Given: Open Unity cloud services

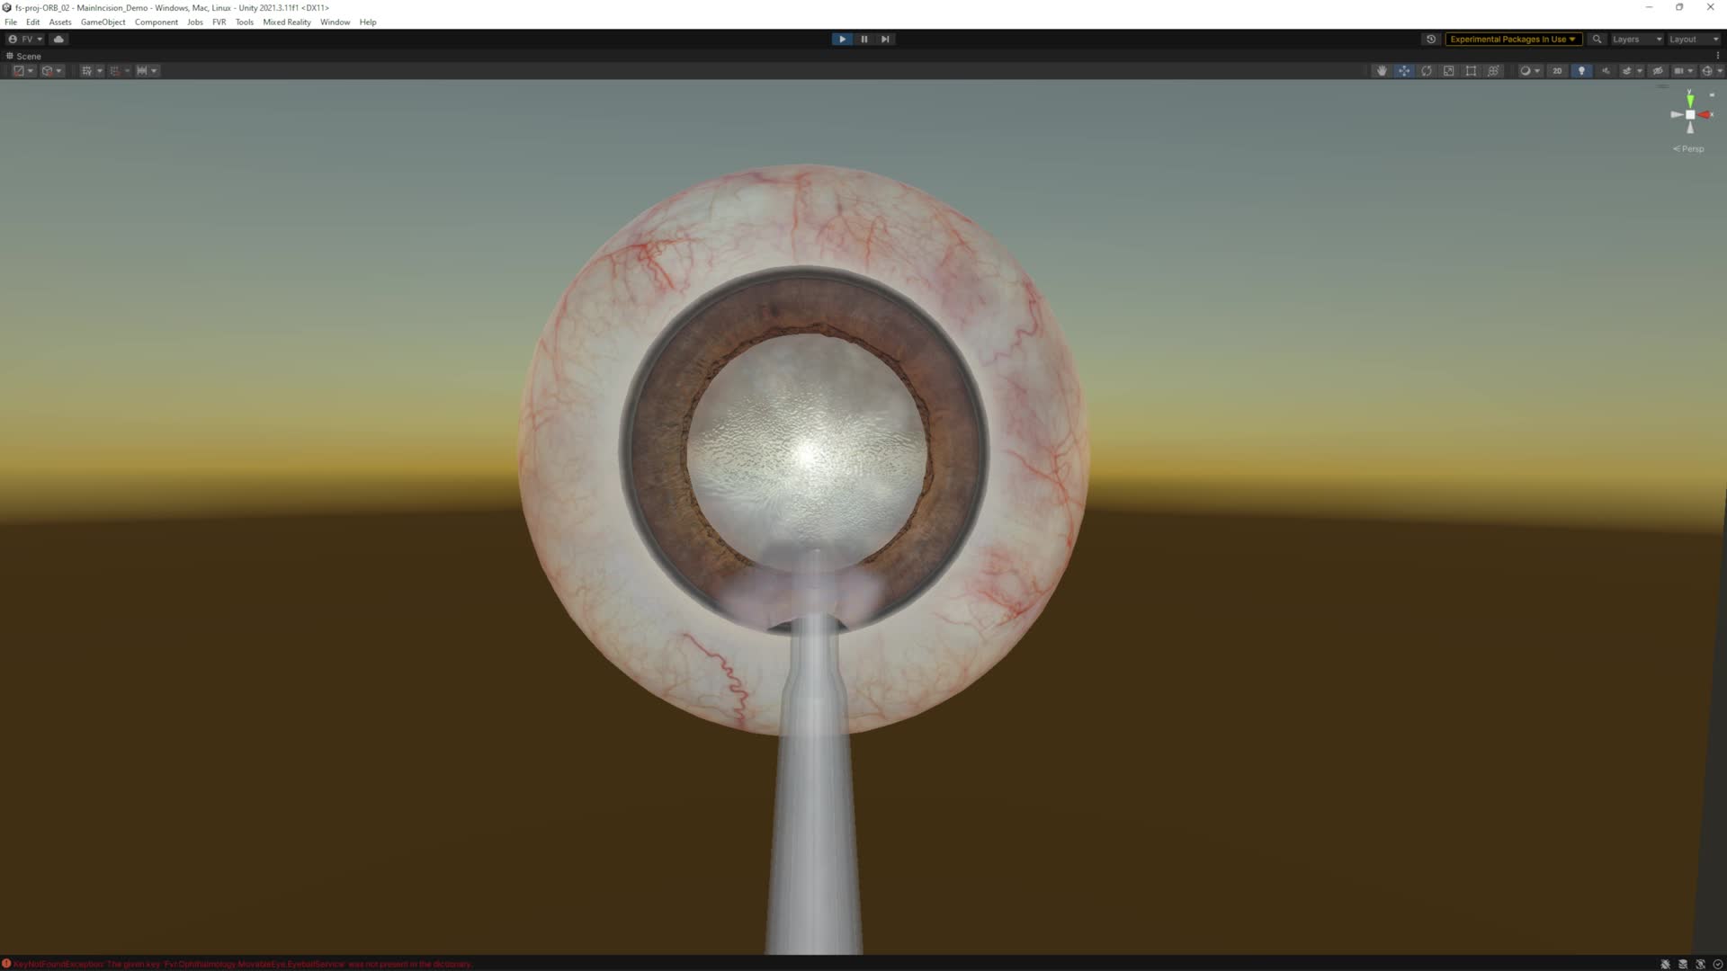Looking at the screenshot, I should [58, 40].
